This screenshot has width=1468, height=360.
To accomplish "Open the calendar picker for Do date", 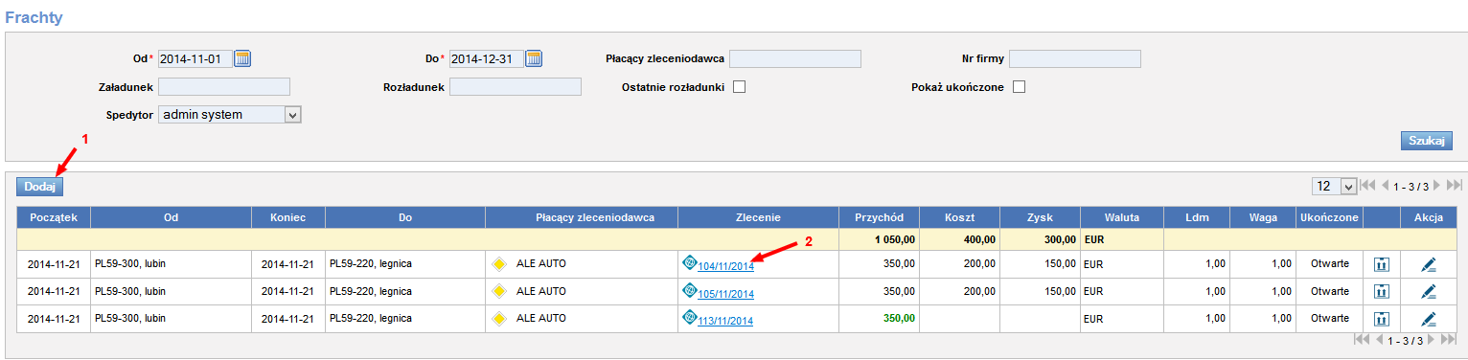I will coord(535,58).
